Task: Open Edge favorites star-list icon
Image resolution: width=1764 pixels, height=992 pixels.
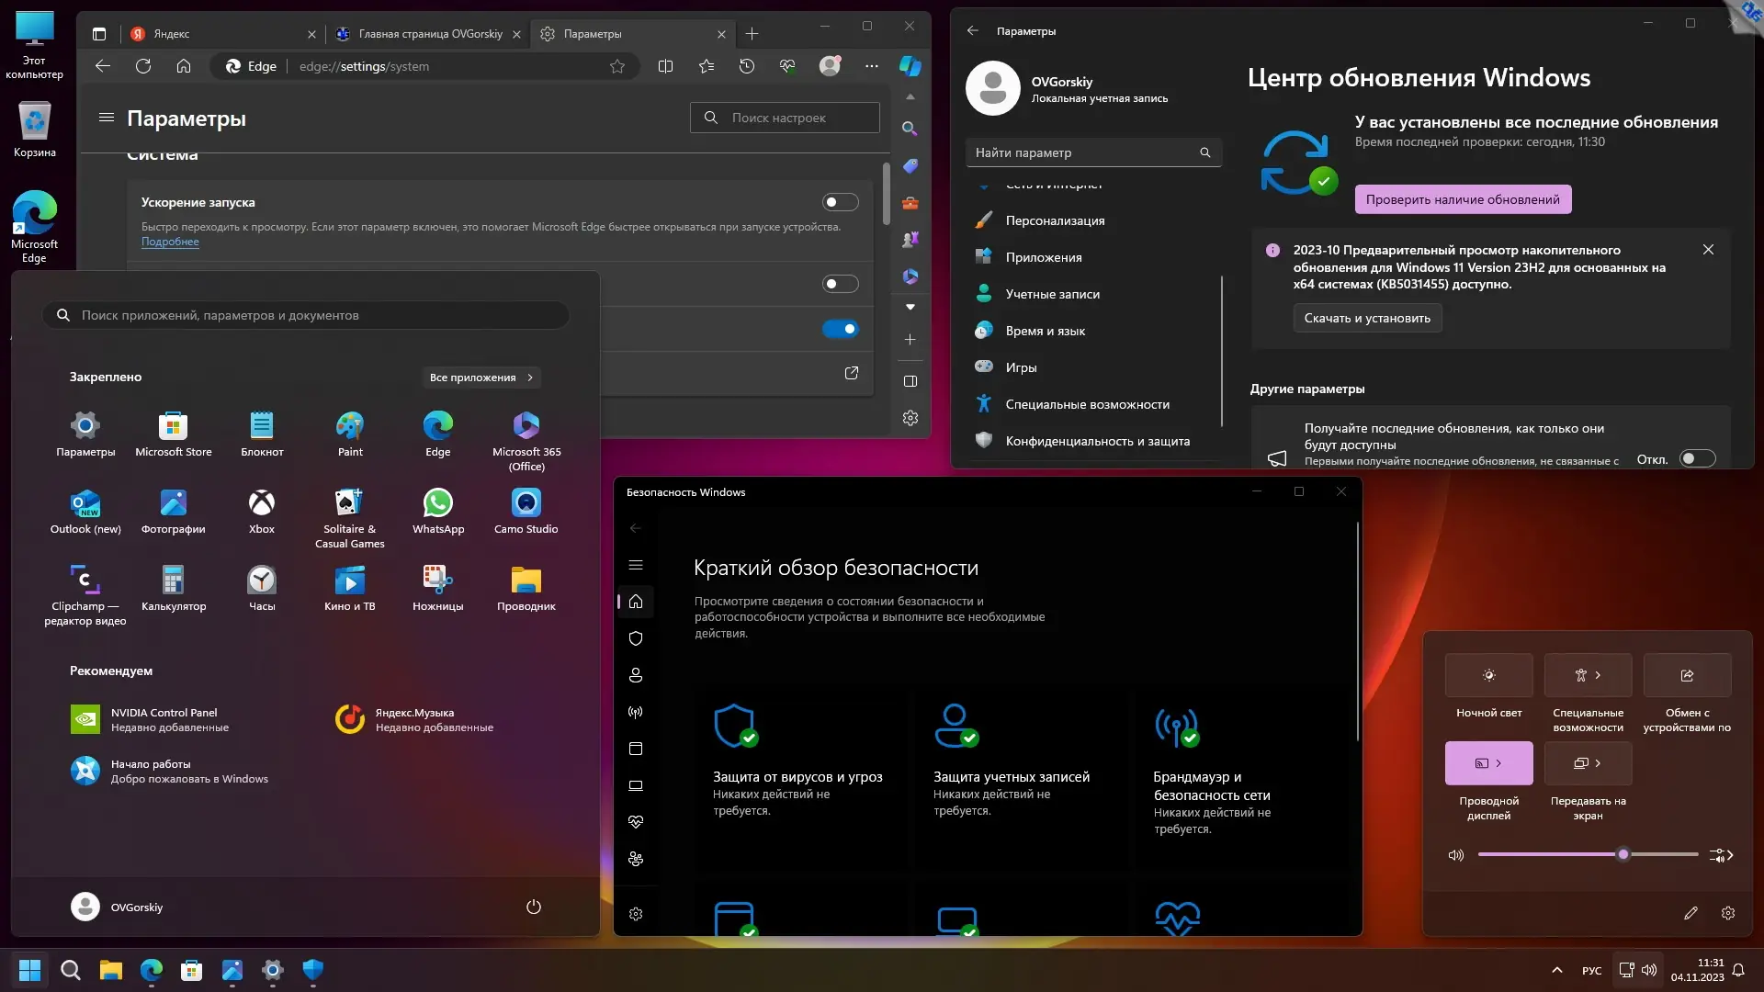Action: pos(706,66)
